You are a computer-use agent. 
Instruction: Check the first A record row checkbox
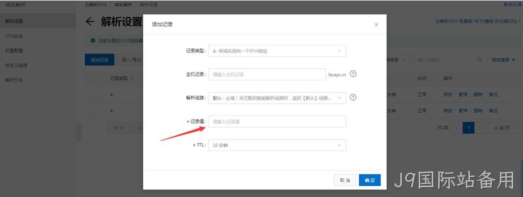pyautogui.click(x=96, y=94)
